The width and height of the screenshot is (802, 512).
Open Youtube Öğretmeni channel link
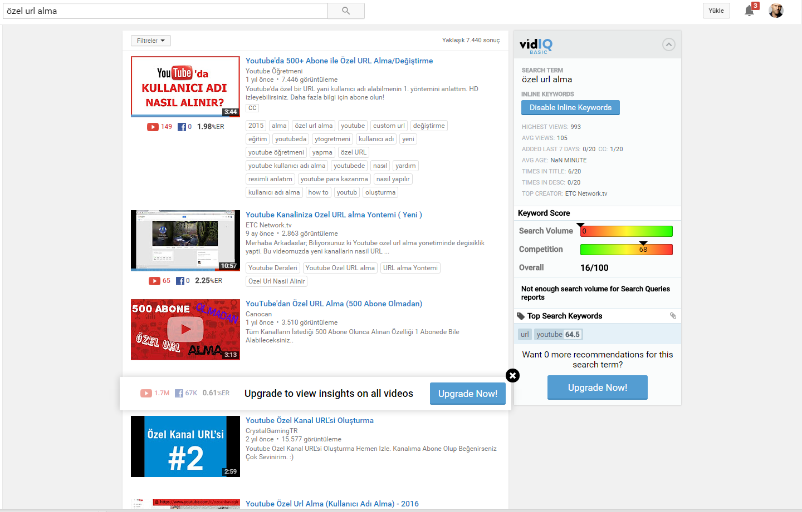(274, 71)
